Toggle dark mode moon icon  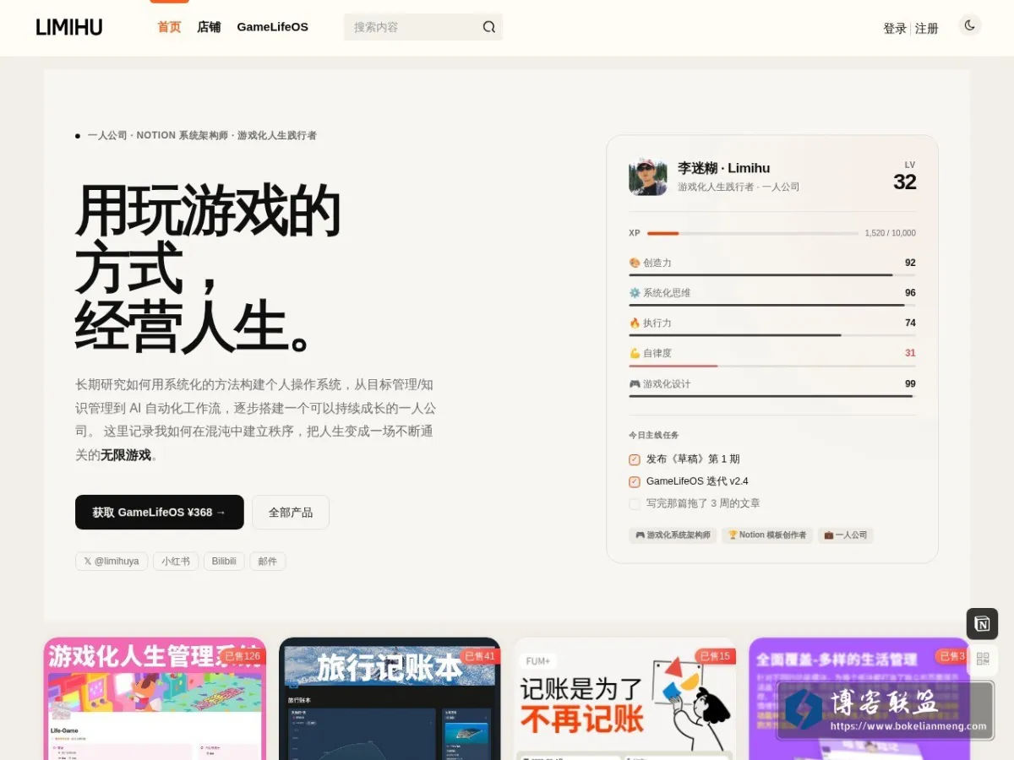point(970,25)
